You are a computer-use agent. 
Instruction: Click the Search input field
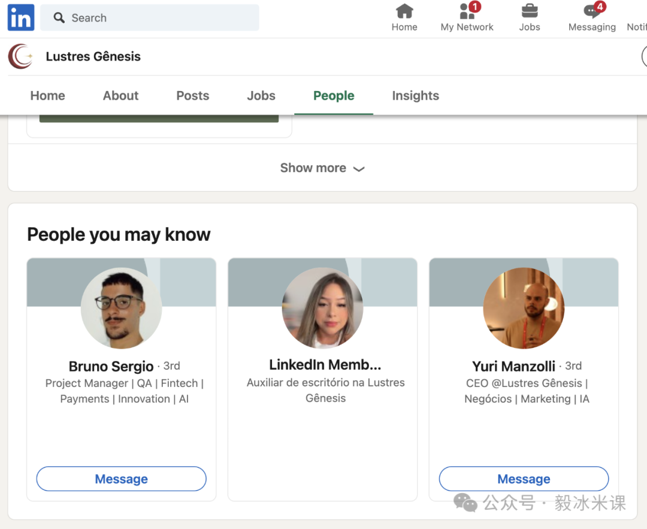click(150, 18)
